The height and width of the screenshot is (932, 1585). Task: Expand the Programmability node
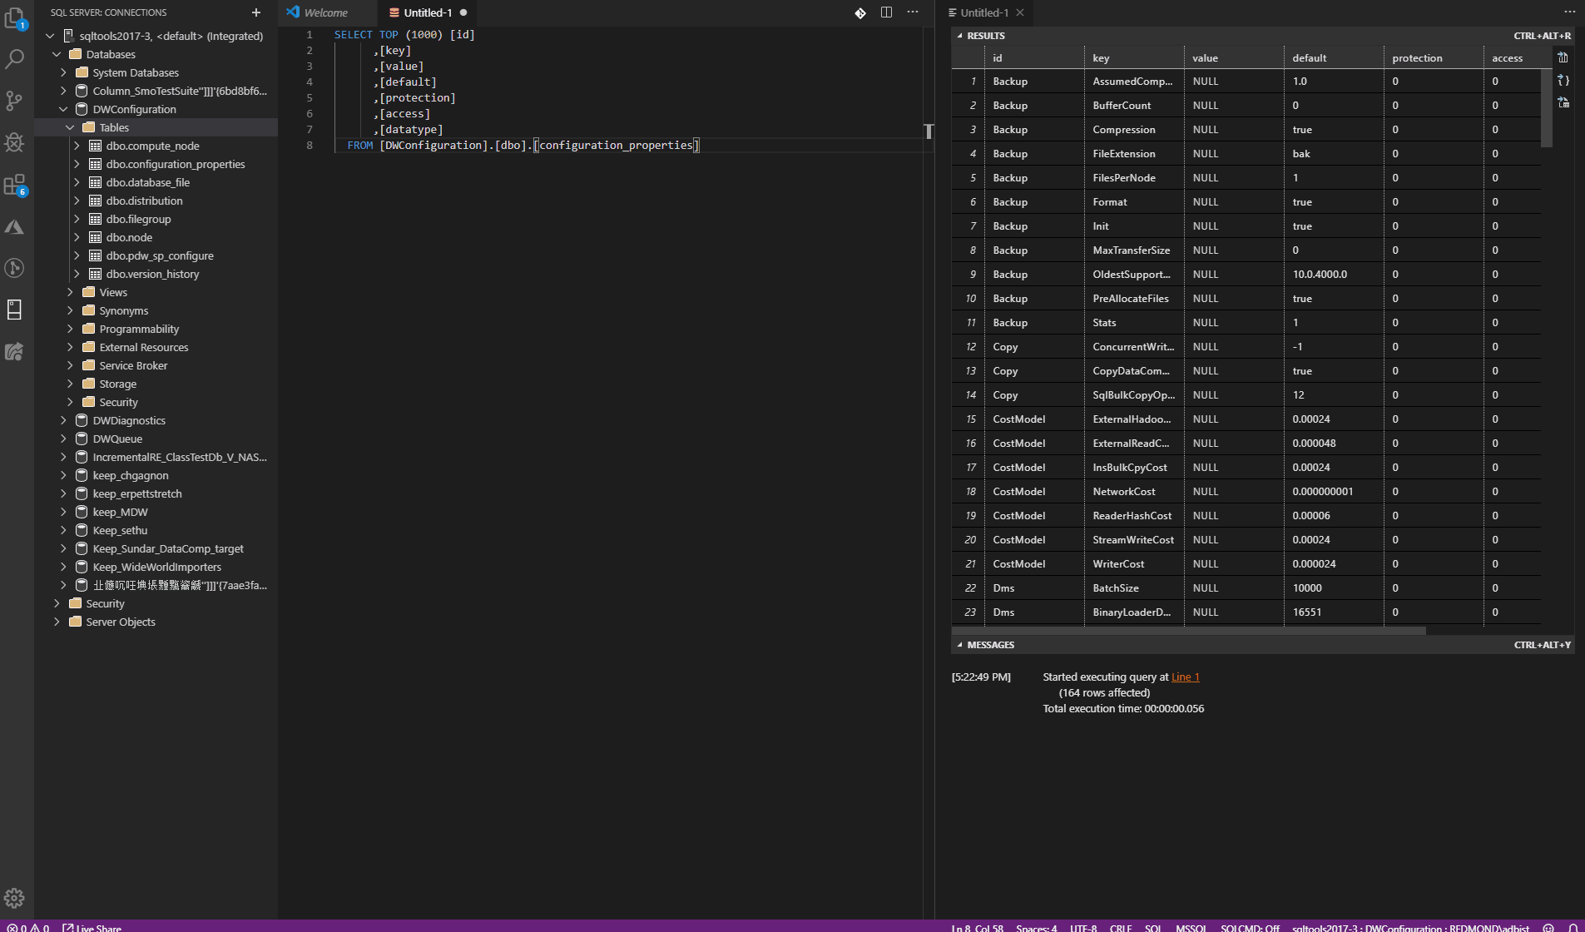pos(71,328)
